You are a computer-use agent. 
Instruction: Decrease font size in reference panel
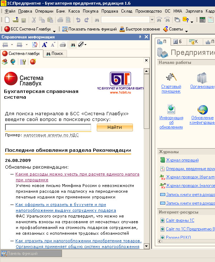tap(53, 45)
